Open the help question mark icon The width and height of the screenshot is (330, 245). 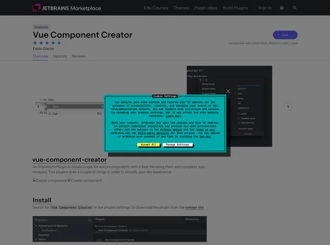click(x=282, y=8)
